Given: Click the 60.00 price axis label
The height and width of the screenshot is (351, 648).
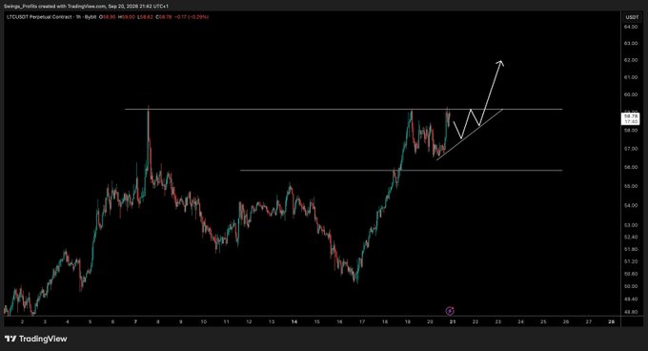Looking at the screenshot, I should [631, 94].
